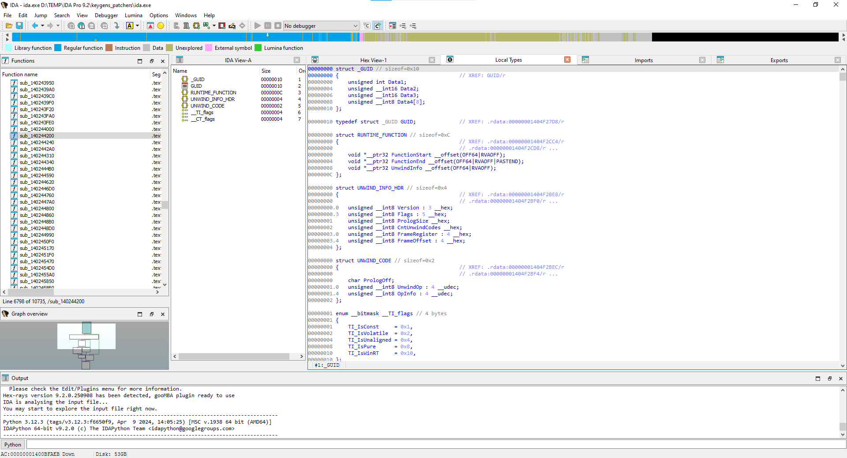Viewport: 847px width, 458px height.
Task: Expand the back arrow history dropdown
Action: click(42, 26)
